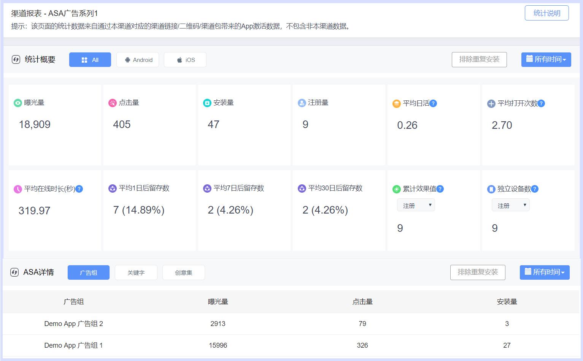Click the 注册量 user icon
This screenshot has width=583, height=361.
302,103
